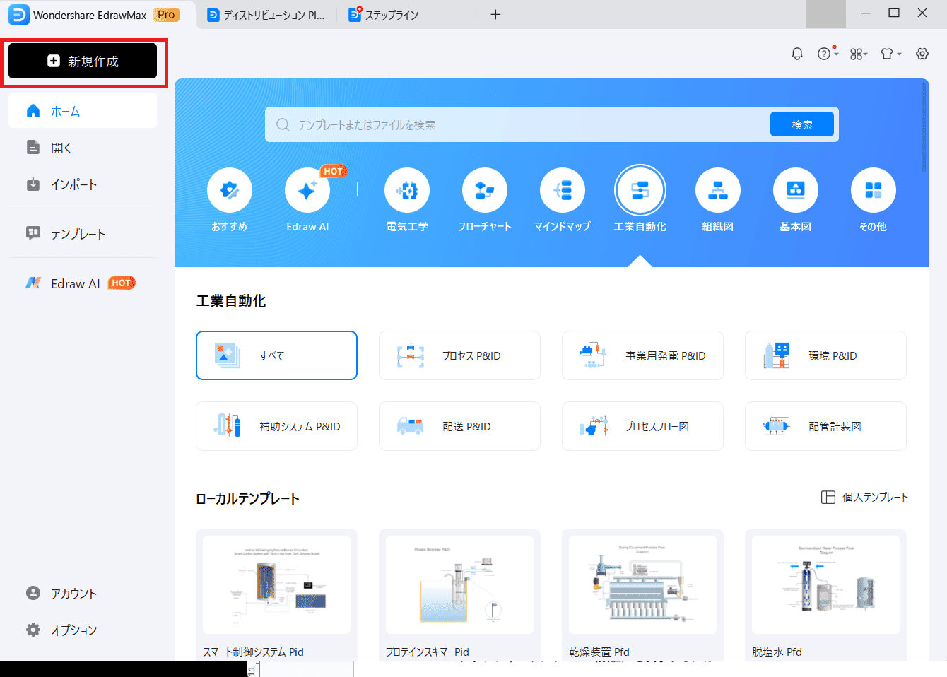Click the その他 category icon
This screenshot has width=947, height=677.
pos(874,191)
